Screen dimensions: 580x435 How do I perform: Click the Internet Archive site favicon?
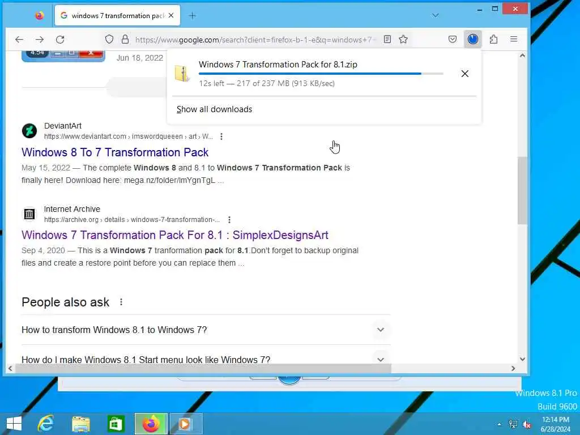click(x=29, y=214)
